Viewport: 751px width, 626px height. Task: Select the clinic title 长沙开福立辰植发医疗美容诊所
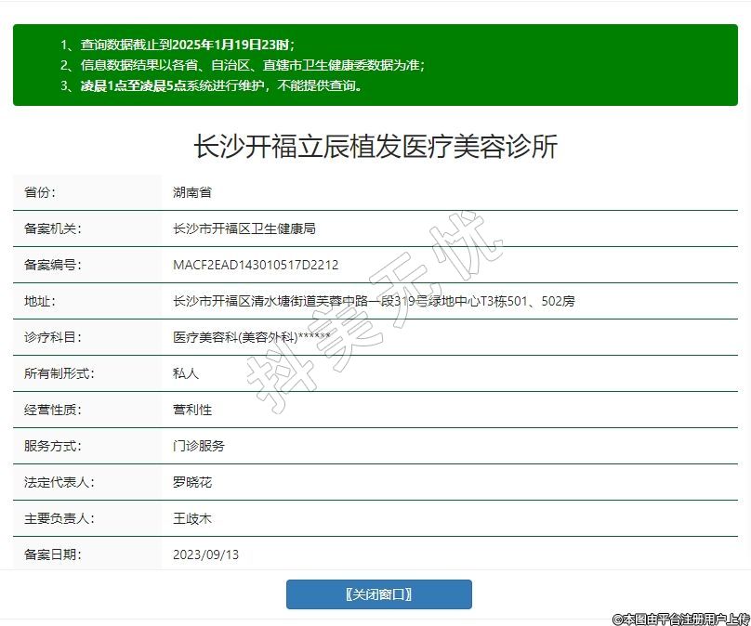click(x=375, y=146)
